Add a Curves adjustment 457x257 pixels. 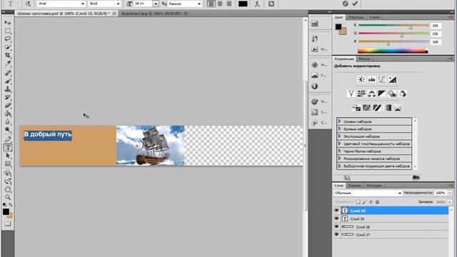tap(382, 79)
